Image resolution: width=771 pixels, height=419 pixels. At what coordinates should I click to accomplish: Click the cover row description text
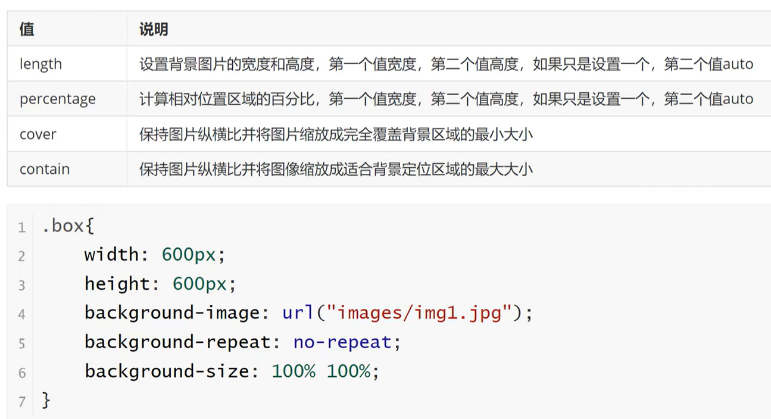click(x=336, y=134)
